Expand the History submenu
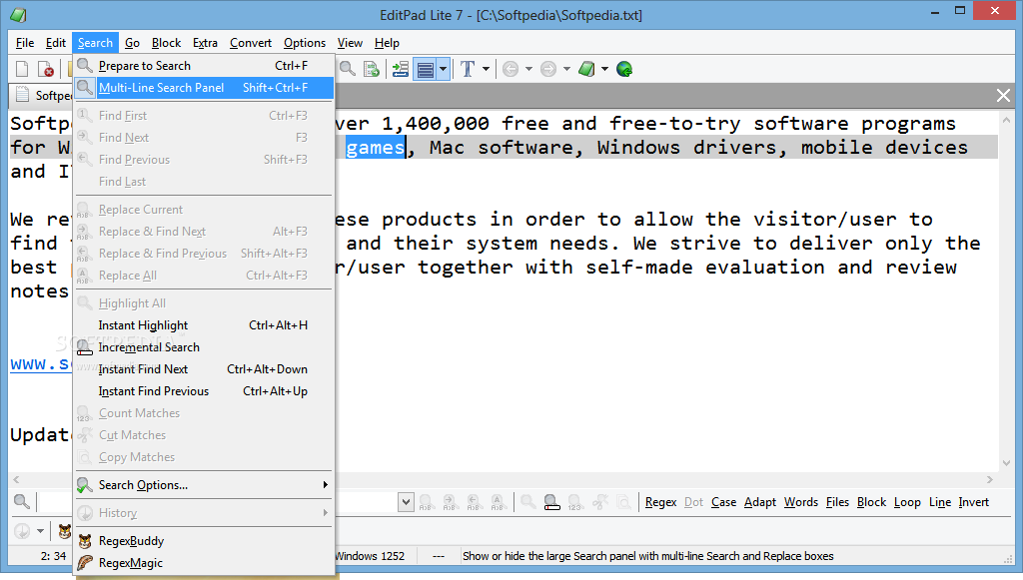The height and width of the screenshot is (580, 1023). pyautogui.click(x=204, y=513)
